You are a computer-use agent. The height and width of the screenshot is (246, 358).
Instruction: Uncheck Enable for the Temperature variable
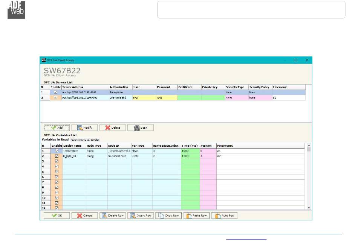tap(57, 151)
